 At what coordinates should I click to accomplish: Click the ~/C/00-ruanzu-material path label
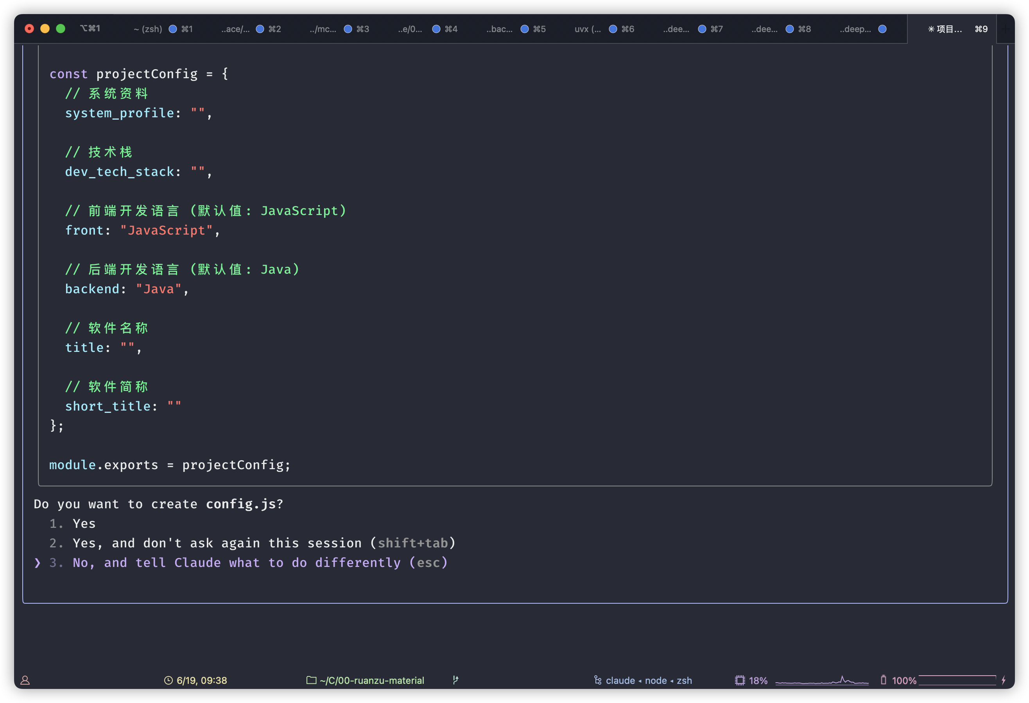(372, 680)
